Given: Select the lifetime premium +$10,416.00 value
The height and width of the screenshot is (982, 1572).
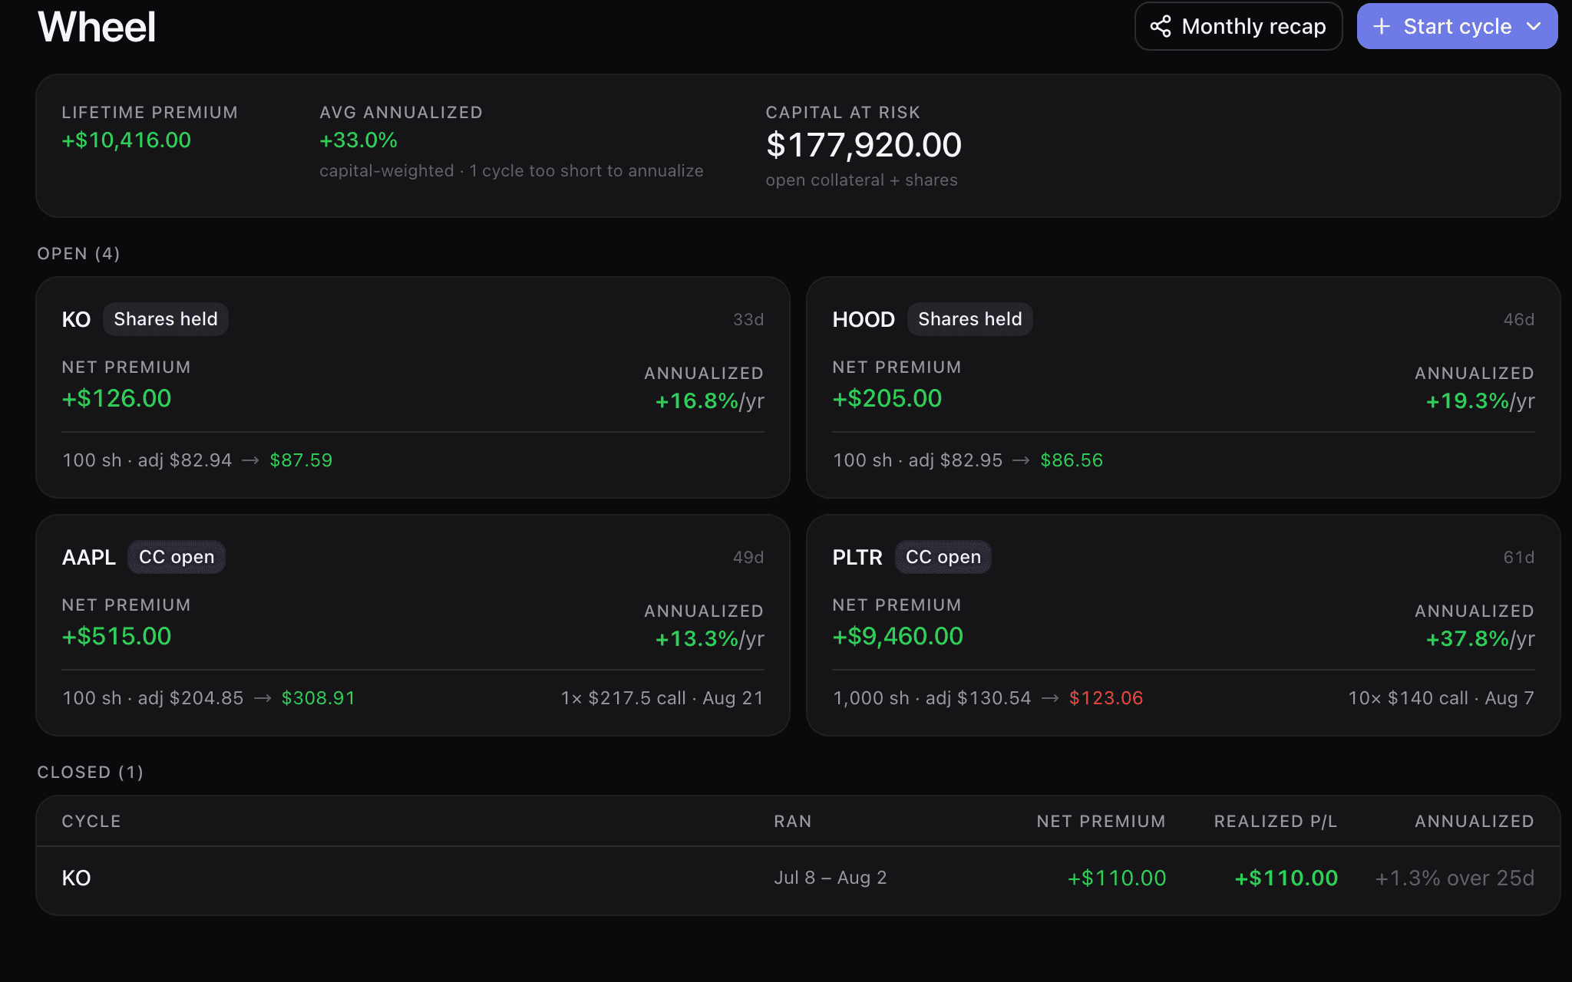Looking at the screenshot, I should (x=127, y=140).
